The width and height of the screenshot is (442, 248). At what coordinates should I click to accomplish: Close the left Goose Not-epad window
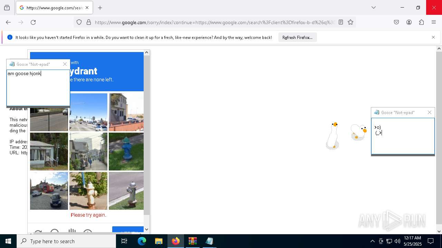65,64
